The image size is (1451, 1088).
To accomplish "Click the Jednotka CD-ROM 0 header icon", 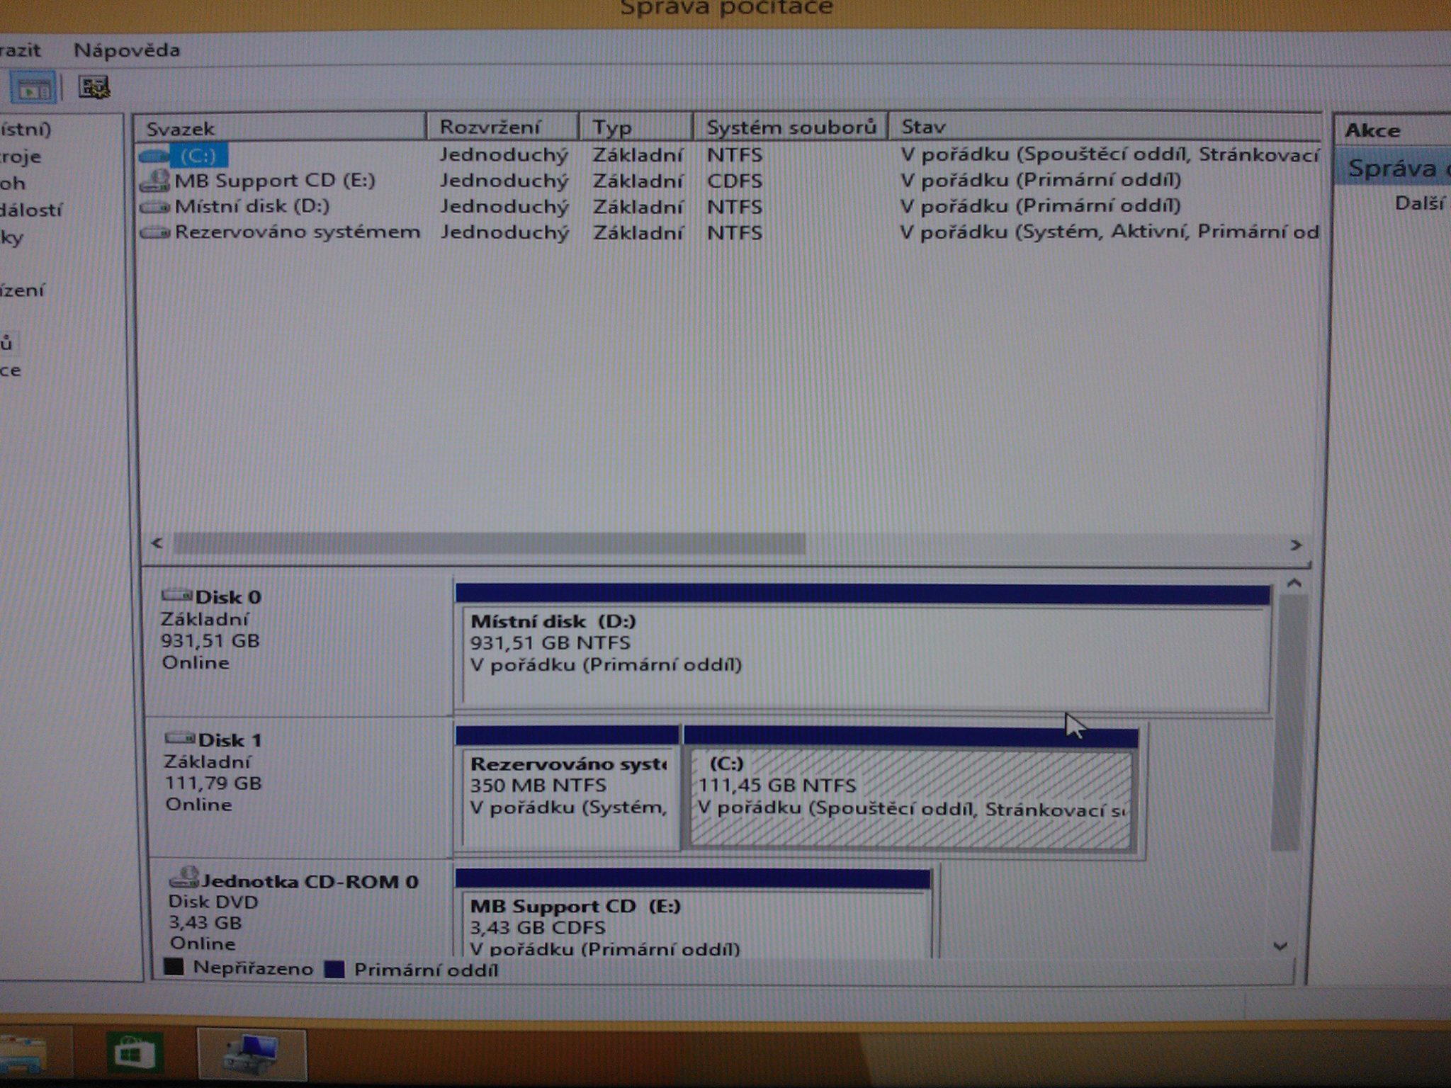I will click(x=184, y=878).
